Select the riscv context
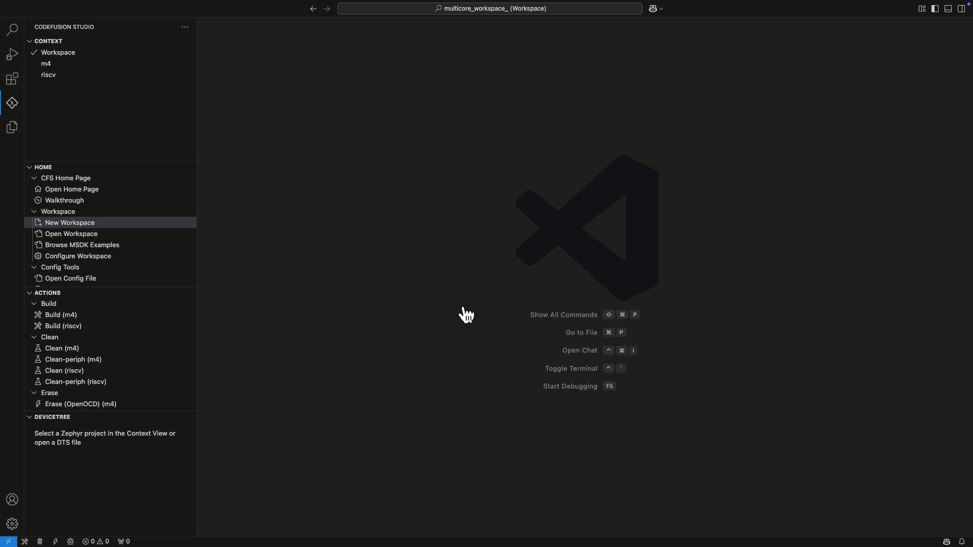 [49, 75]
